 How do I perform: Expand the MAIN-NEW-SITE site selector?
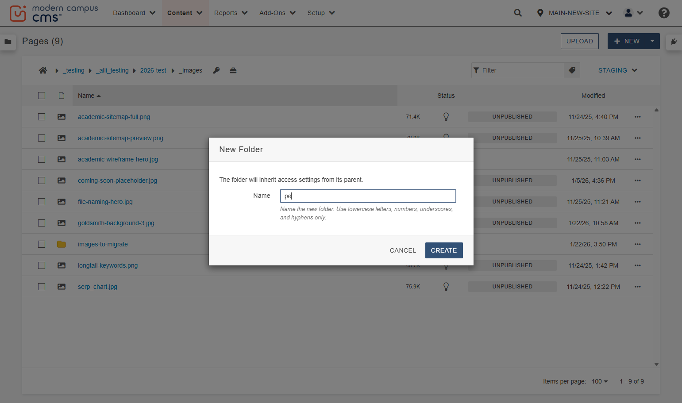[574, 13]
